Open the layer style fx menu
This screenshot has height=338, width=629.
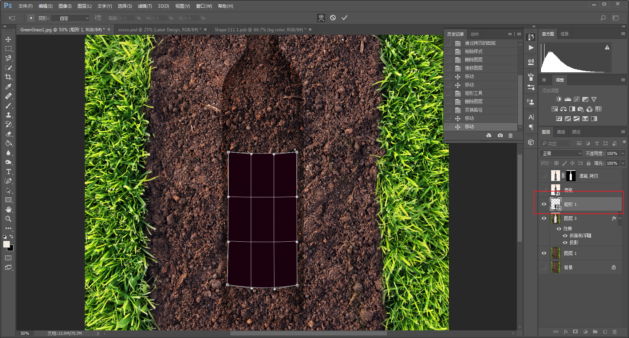pos(565,331)
